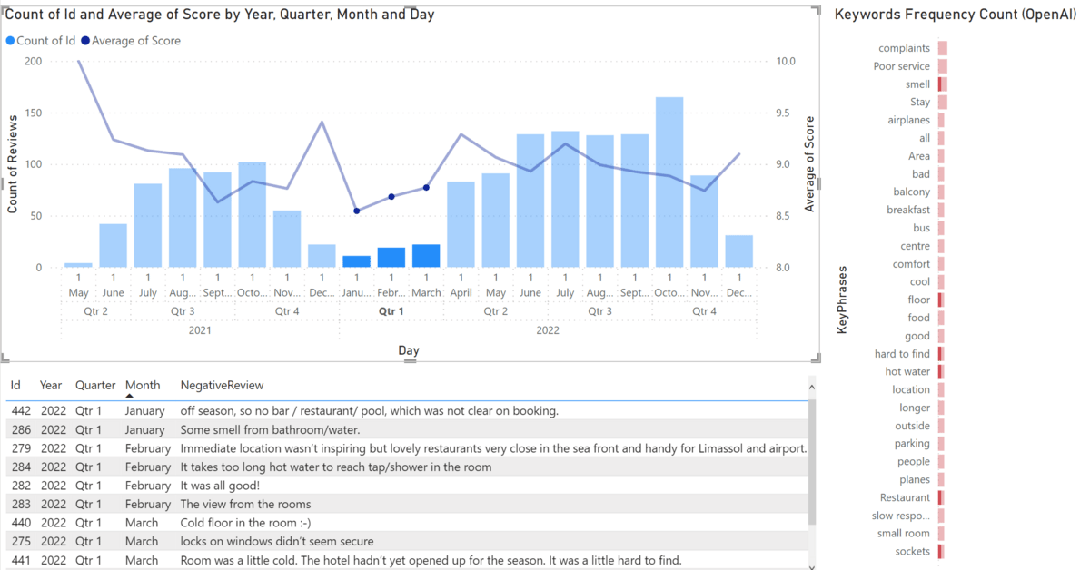Click the 'hot water' keyword bar

tap(941, 371)
